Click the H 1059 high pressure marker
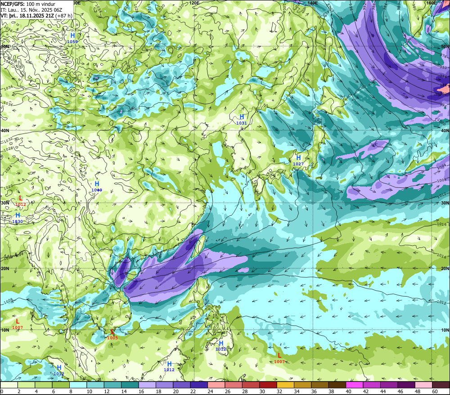450x395 pixels. (72, 38)
